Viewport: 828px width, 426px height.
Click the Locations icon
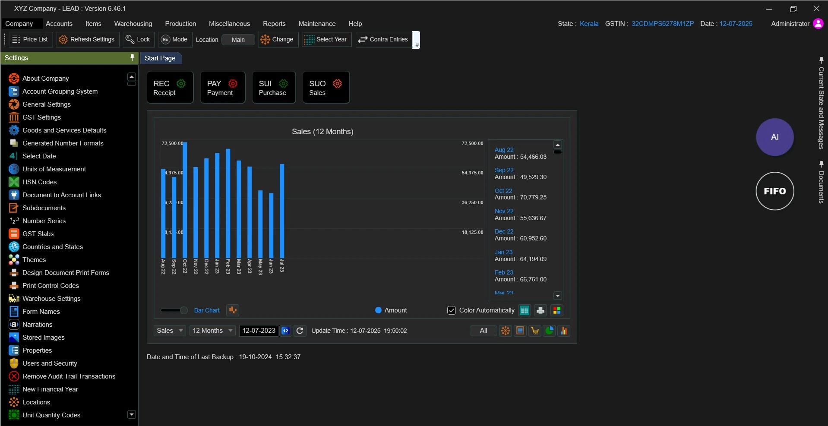14,402
